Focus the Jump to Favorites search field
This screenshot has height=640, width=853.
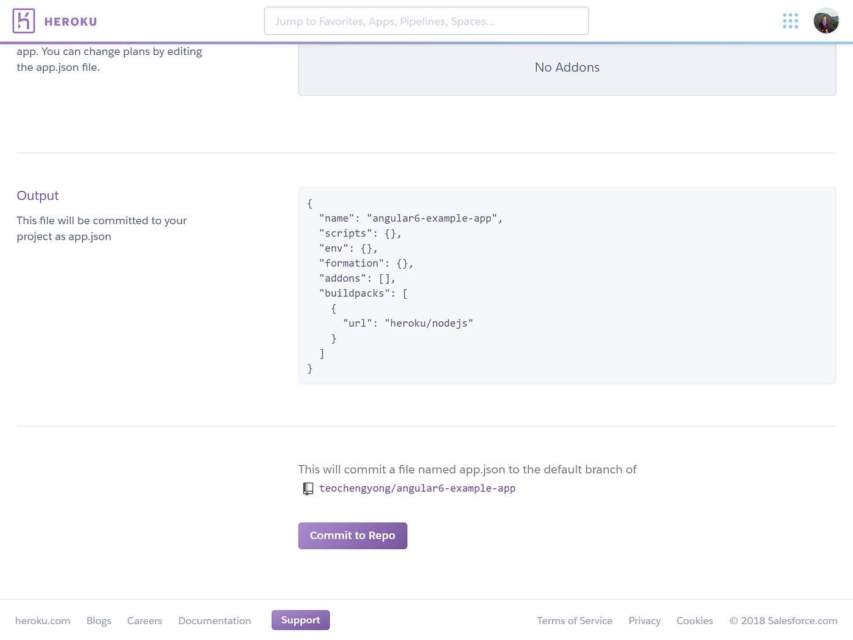(x=426, y=21)
